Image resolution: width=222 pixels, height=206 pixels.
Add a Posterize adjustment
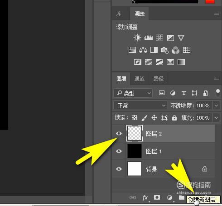[149, 62]
